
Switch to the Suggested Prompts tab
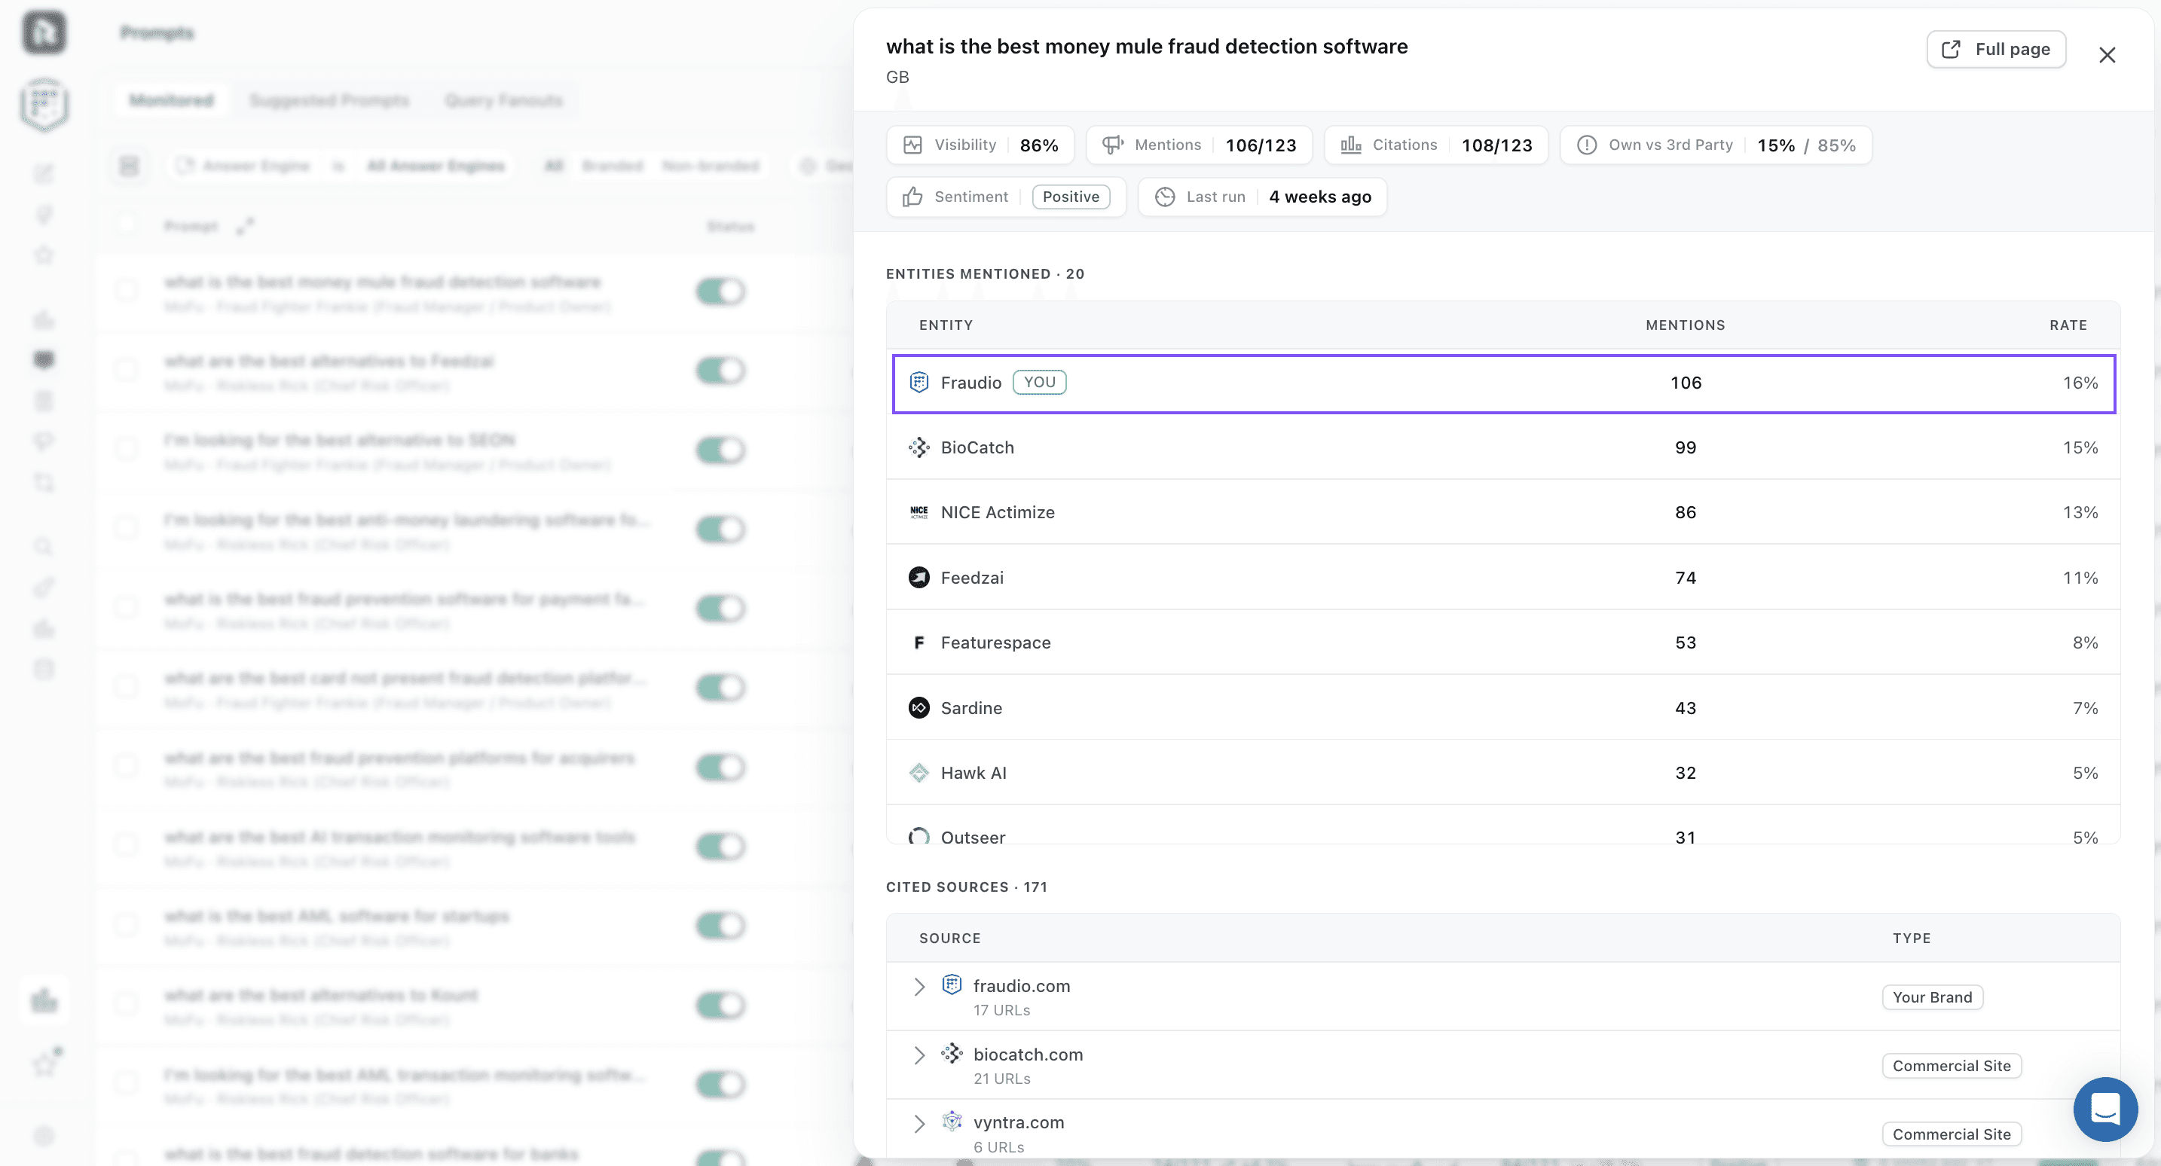tap(329, 101)
